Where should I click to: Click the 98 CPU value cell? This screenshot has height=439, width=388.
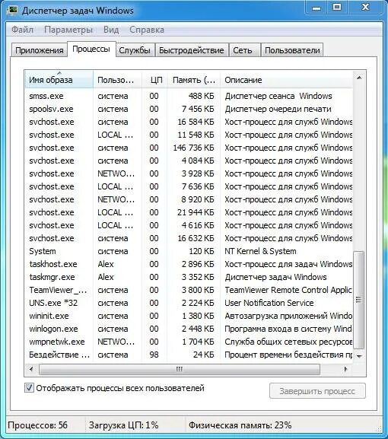(x=154, y=355)
